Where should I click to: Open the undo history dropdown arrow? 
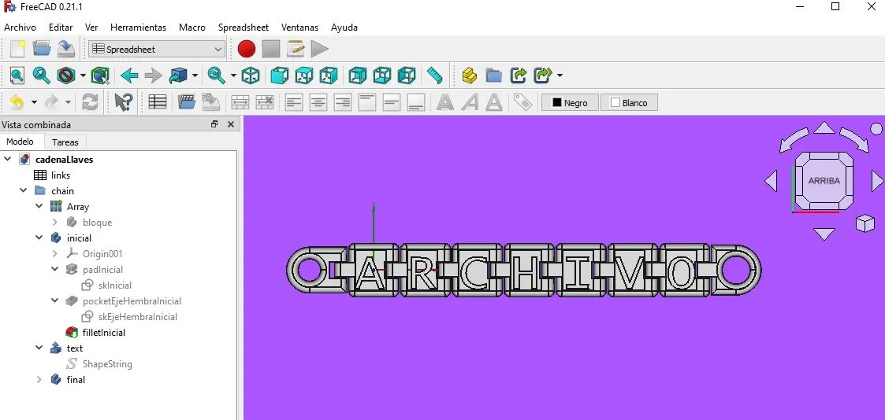point(34,102)
